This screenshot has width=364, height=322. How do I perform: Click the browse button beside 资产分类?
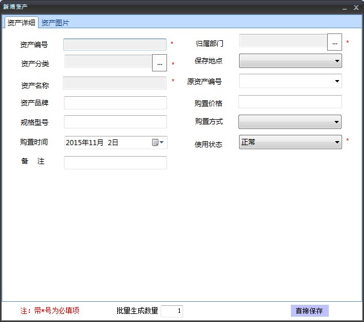click(x=160, y=63)
